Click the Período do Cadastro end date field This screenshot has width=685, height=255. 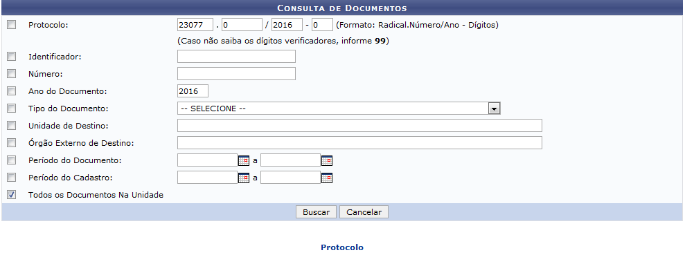290,178
